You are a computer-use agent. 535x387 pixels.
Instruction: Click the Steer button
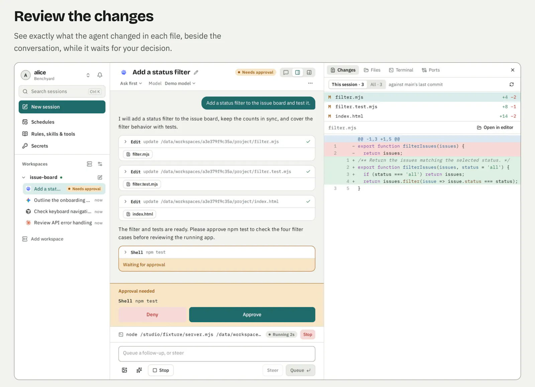pos(273,370)
